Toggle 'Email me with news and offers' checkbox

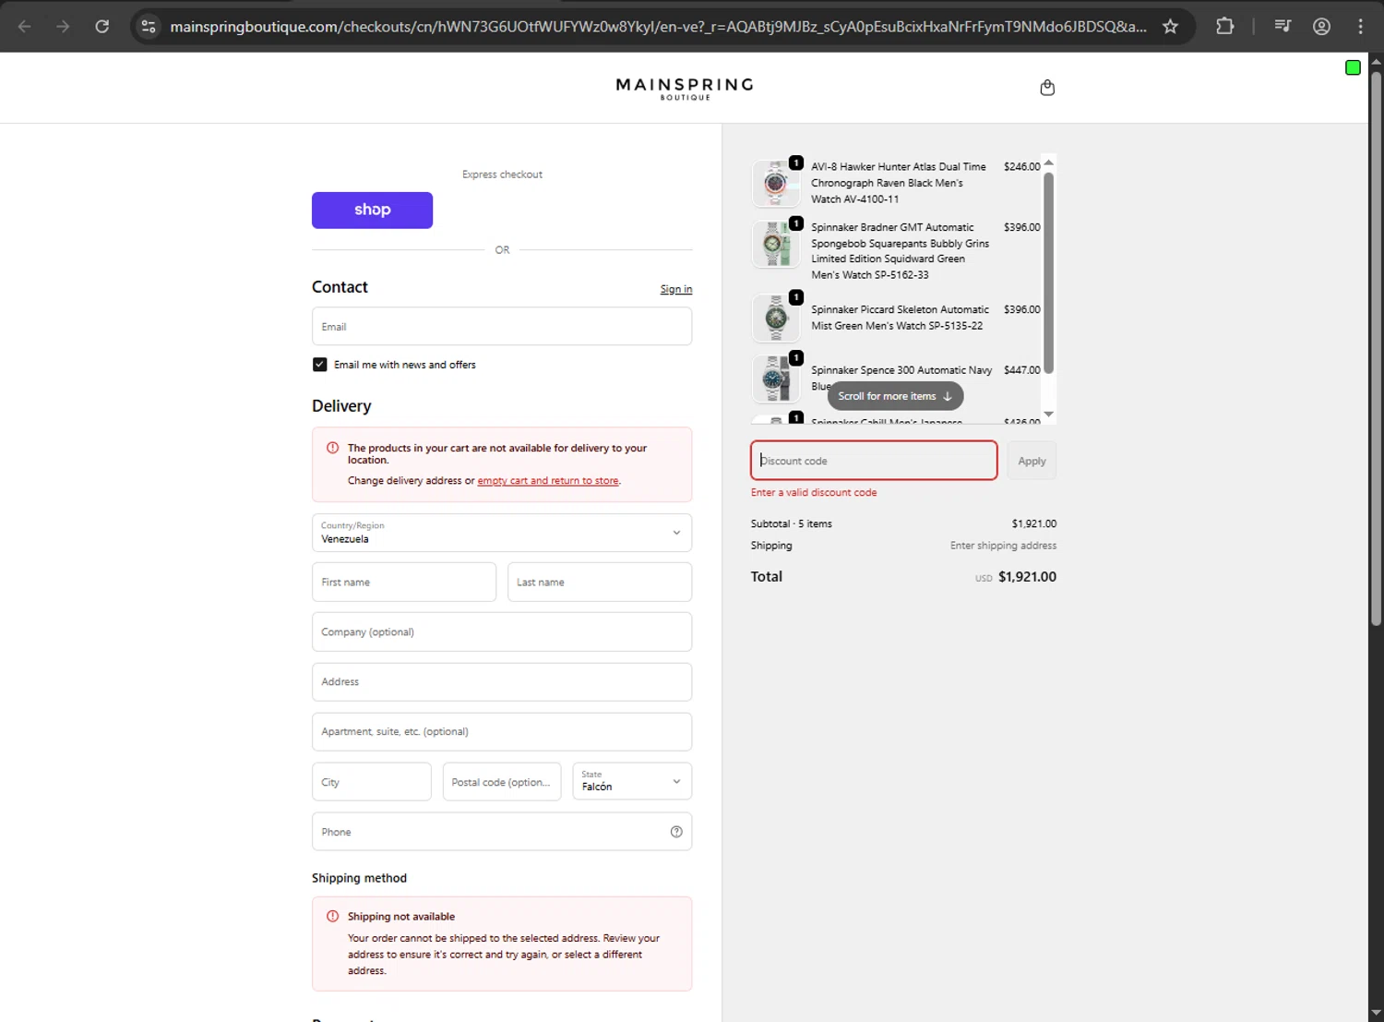pos(320,365)
